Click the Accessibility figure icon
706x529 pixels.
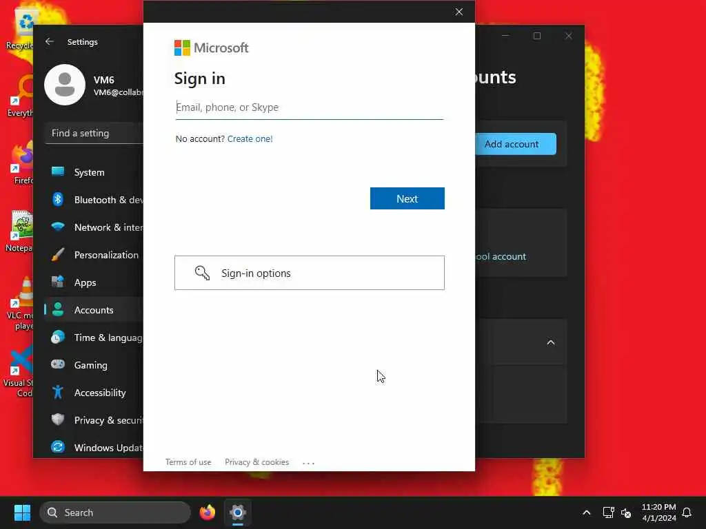tap(58, 392)
